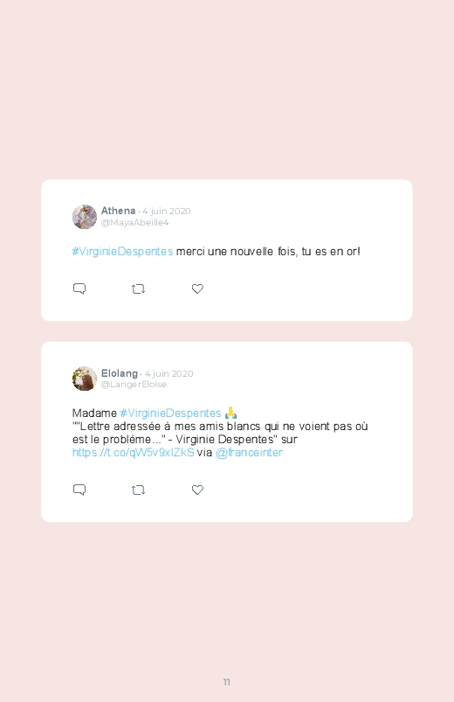Like Athena's tweet with the heart icon

[197, 288]
